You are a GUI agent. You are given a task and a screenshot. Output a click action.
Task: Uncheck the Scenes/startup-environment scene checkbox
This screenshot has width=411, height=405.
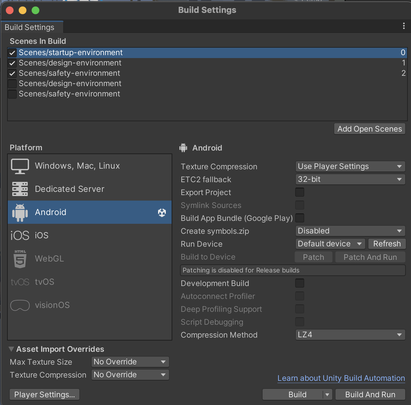point(12,53)
